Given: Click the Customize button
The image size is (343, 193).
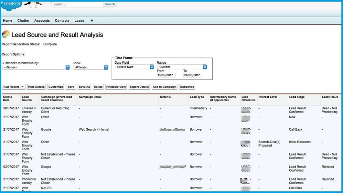Looking at the screenshot, I should click(x=56, y=87).
